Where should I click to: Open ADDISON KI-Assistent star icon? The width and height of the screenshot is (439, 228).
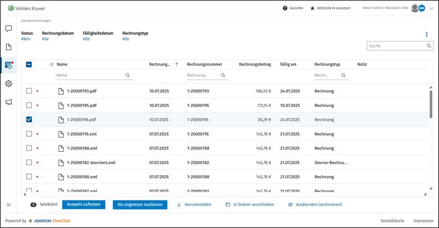click(313, 8)
